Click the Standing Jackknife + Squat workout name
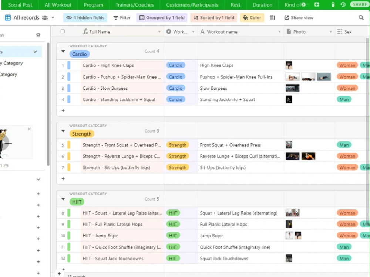 click(x=227, y=99)
